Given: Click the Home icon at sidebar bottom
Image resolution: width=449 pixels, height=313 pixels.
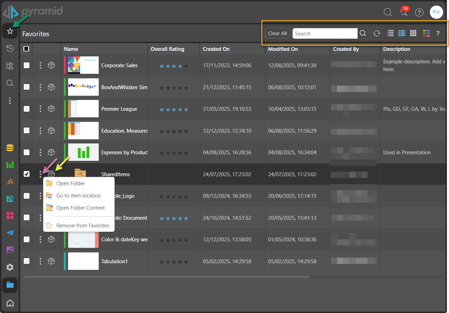Looking at the screenshot, I should [x=10, y=303].
